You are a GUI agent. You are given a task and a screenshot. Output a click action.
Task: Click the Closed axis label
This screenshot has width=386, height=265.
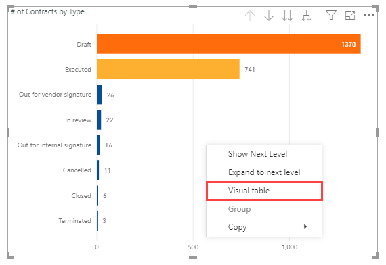(x=81, y=196)
